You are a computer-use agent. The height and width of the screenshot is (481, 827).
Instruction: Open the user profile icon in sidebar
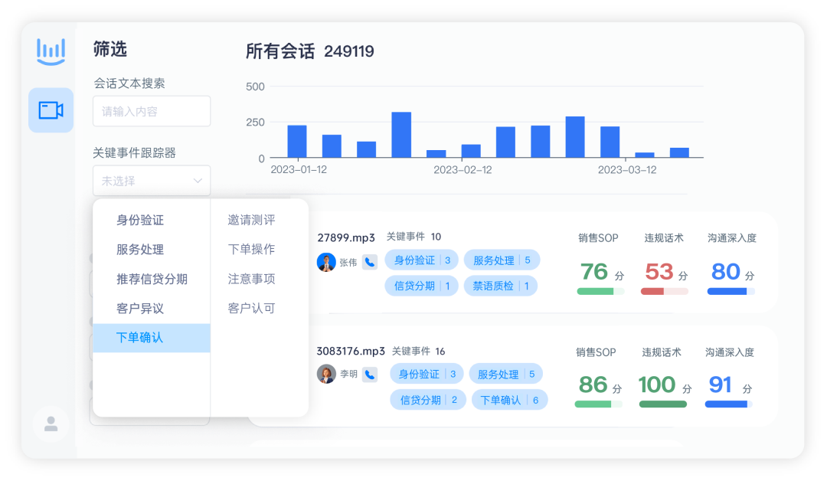pos(51,424)
